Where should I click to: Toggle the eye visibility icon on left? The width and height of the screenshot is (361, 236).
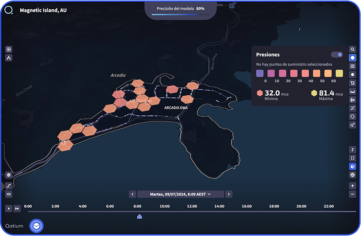(9, 194)
